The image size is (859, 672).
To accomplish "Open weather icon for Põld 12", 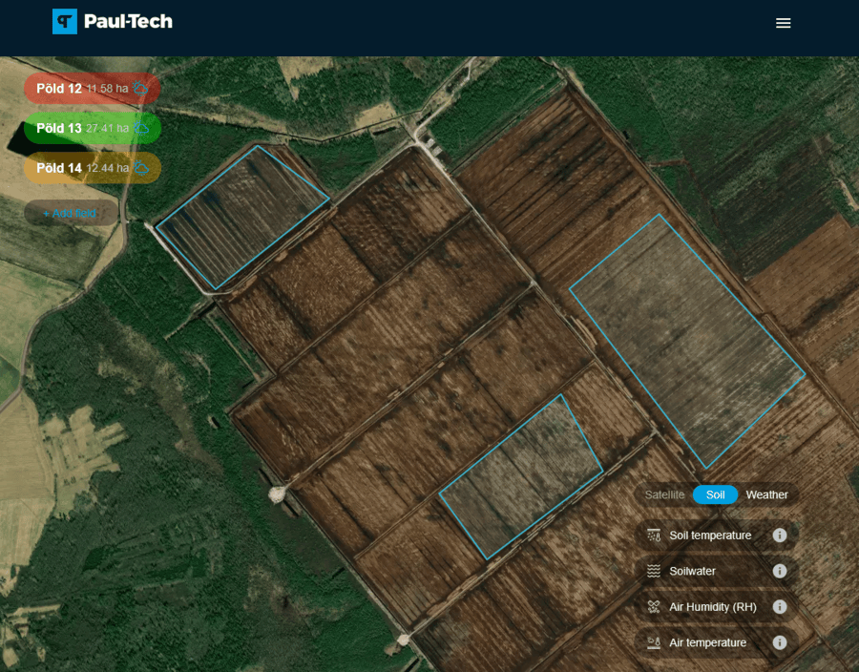I will [141, 88].
